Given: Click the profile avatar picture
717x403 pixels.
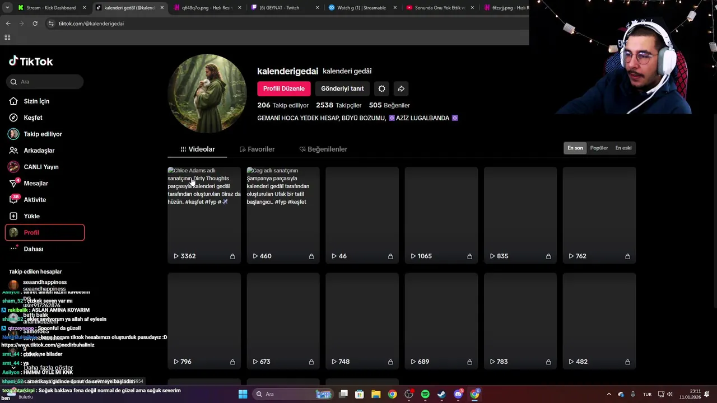Looking at the screenshot, I should (207, 93).
